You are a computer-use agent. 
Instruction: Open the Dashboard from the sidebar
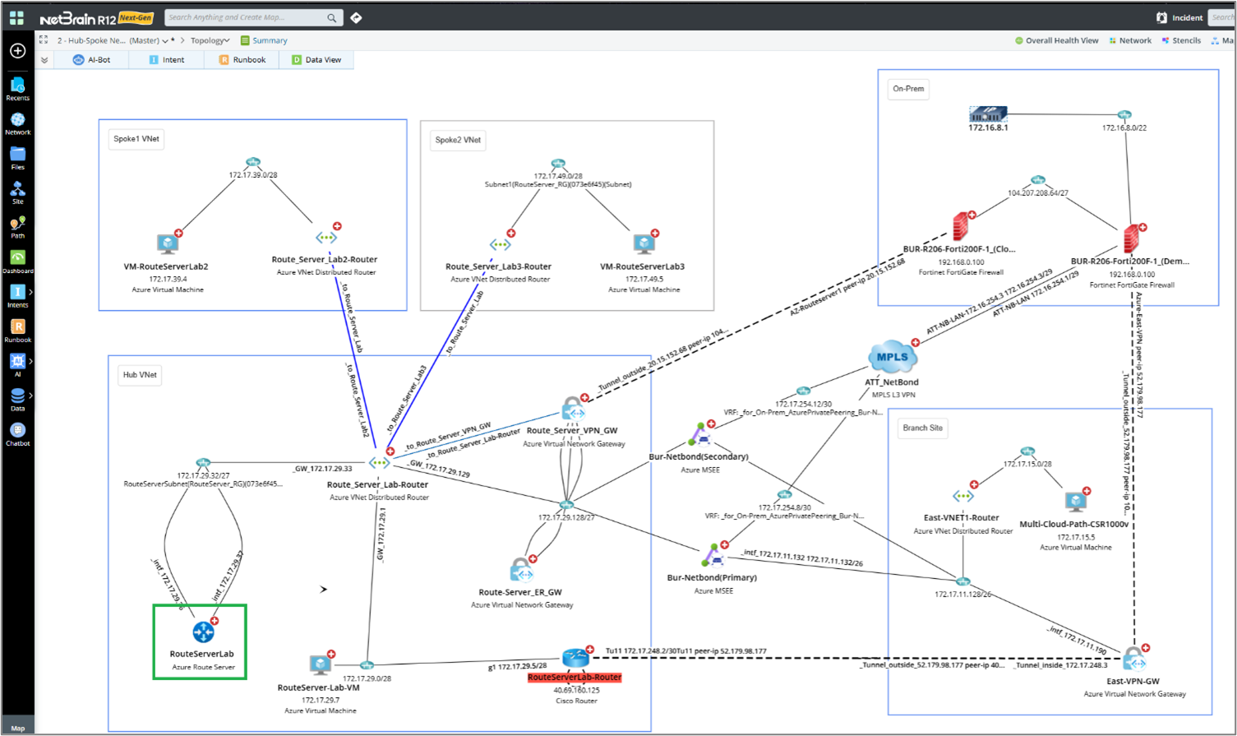17,261
